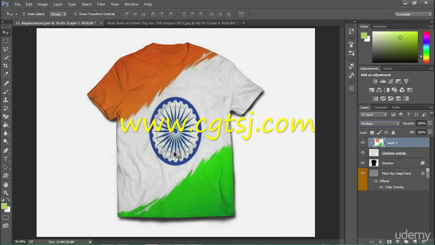Click the zoom percentage field 36.39%

(x=20, y=242)
